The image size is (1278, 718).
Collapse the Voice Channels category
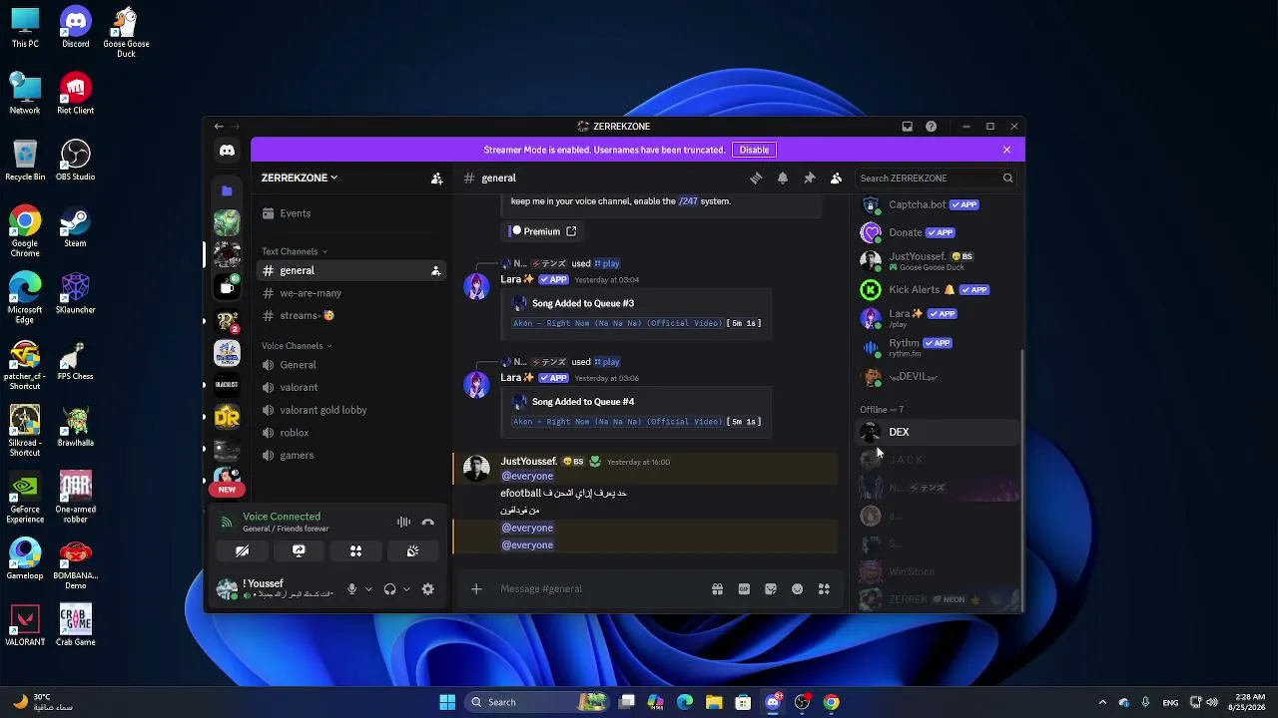pyautogui.click(x=297, y=346)
